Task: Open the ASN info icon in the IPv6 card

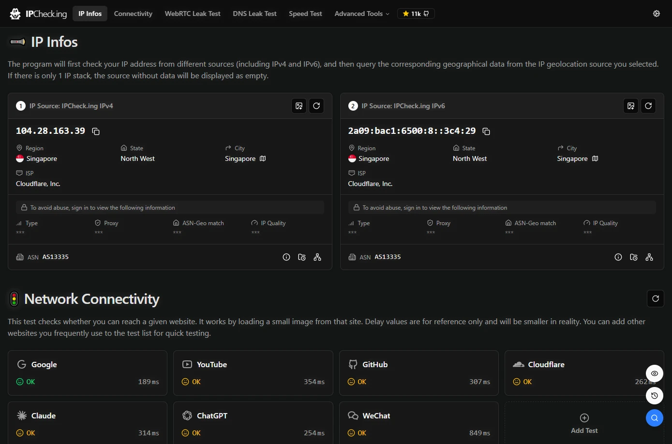Action: [x=618, y=257]
